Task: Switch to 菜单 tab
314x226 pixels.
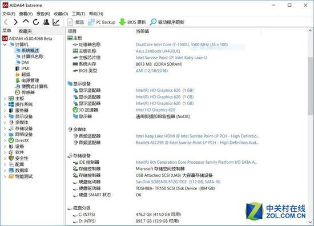Action: click(x=7, y=31)
